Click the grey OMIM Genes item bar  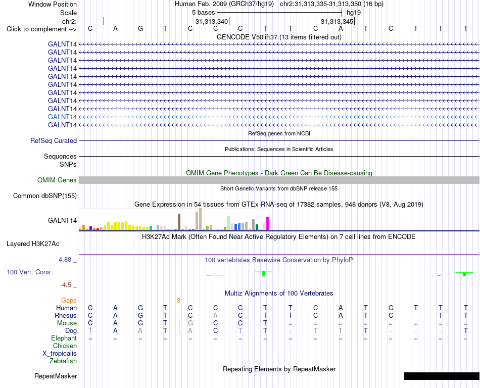pyautogui.click(x=279, y=180)
